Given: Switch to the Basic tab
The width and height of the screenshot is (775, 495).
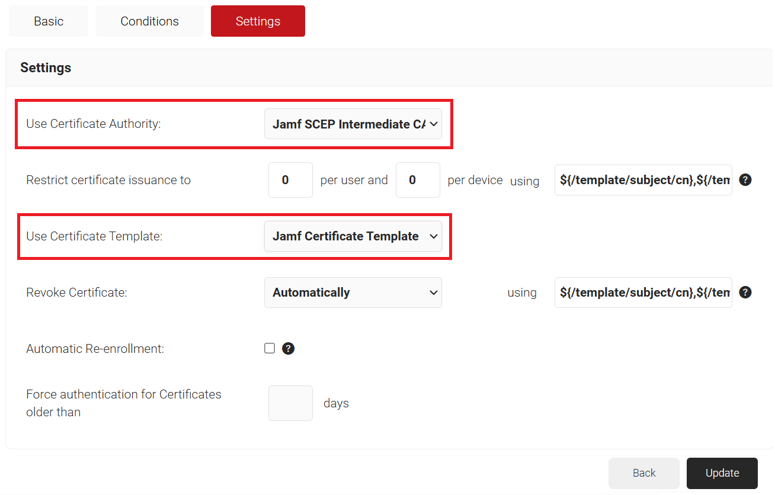Looking at the screenshot, I should coord(49,21).
